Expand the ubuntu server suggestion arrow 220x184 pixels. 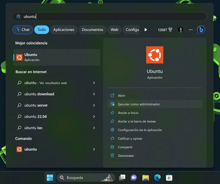click(94, 105)
